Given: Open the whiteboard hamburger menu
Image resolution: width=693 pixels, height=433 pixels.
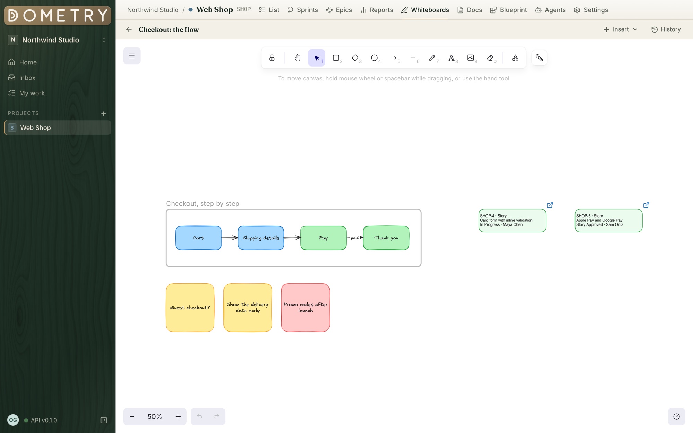Looking at the screenshot, I should (x=132, y=56).
